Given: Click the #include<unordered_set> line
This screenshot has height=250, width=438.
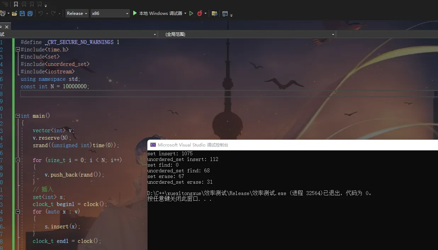Looking at the screenshot, I should coord(55,64).
